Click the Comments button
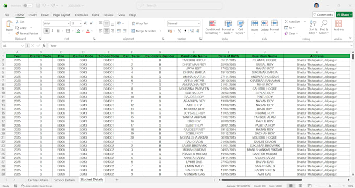Screen dimensions: 355x188 (323, 15)
